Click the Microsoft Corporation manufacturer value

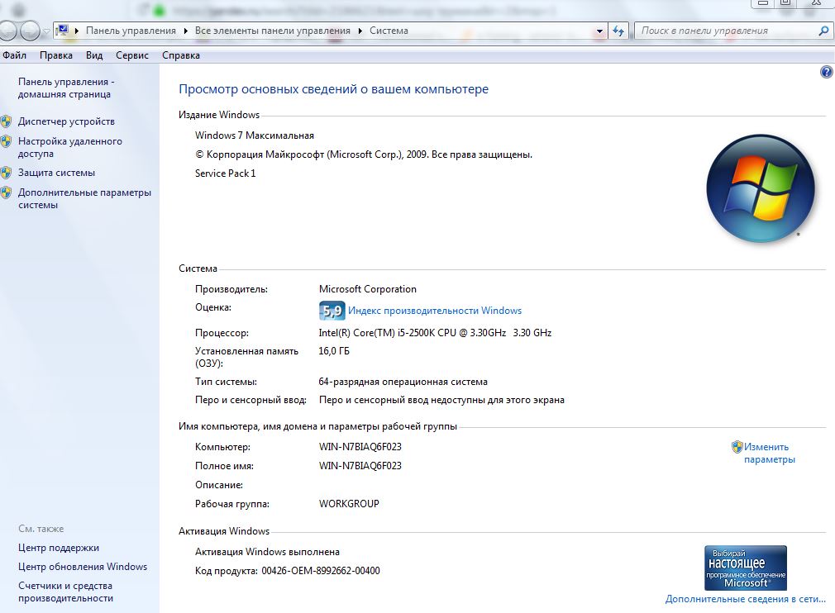click(367, 289)
